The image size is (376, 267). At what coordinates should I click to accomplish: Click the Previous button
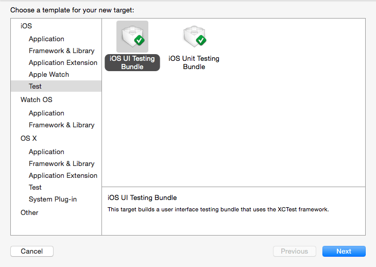tap(295, 251)
